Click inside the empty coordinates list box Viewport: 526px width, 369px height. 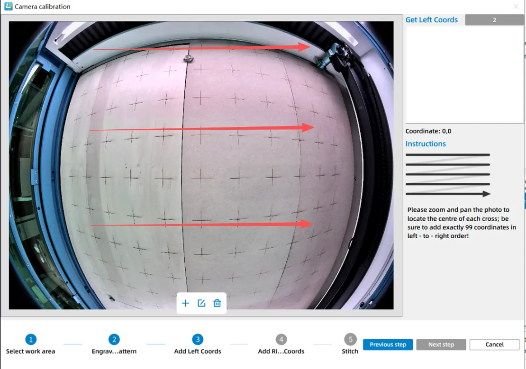pos(464,74)
